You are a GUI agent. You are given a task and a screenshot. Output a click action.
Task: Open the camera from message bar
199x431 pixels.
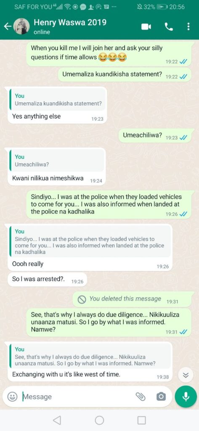coord(161,396)
